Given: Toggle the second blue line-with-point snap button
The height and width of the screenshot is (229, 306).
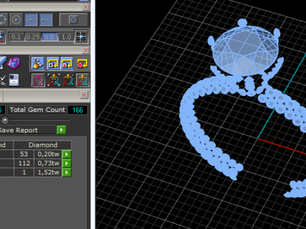Looking at the screenshot, I should tap(46, 20).
